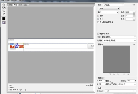Image resolution: width=138 pixels, height=94 pixels.
Task: Click the new color icon below color table
Action: (x=124, y=74)
